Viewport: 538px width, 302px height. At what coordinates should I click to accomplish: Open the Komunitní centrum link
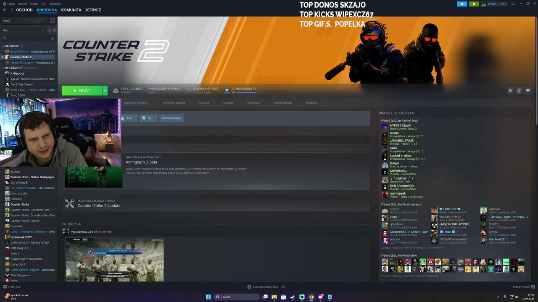point(136,103)
